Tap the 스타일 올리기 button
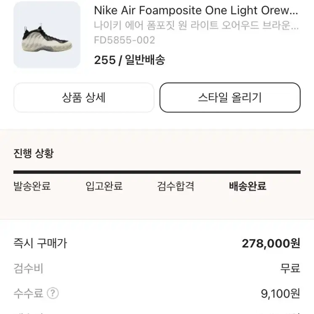Viewport: 314px width, 314px height. pyautogui.click(x=230, y=98)
